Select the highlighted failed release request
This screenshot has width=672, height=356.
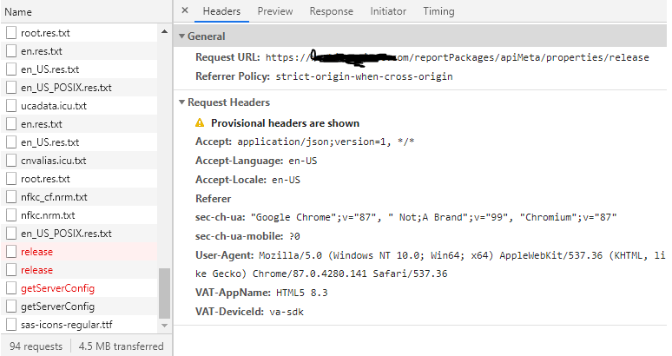click(x=36, y=252)
